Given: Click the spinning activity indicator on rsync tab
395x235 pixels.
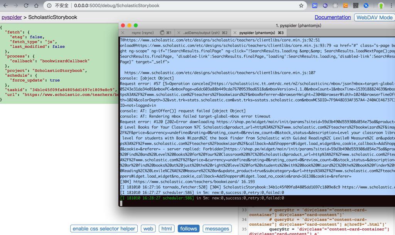Looking at the screenshot, I should (162, 33).
